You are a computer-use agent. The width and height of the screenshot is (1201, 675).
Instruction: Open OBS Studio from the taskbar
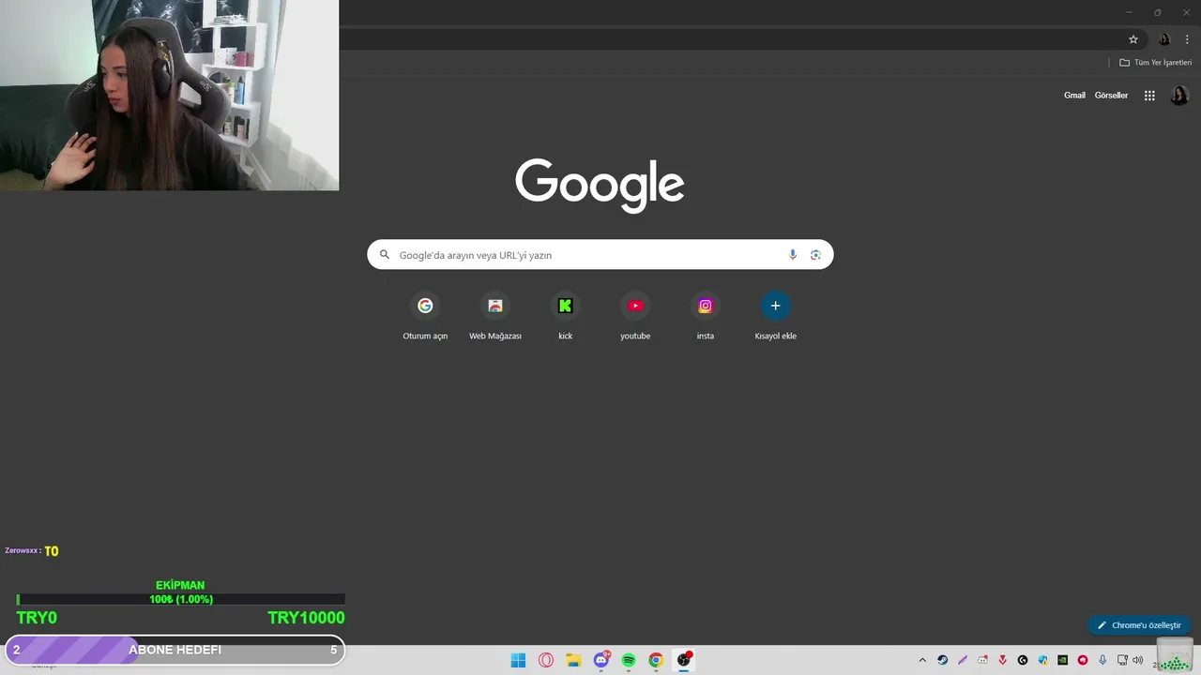point(684,660)
